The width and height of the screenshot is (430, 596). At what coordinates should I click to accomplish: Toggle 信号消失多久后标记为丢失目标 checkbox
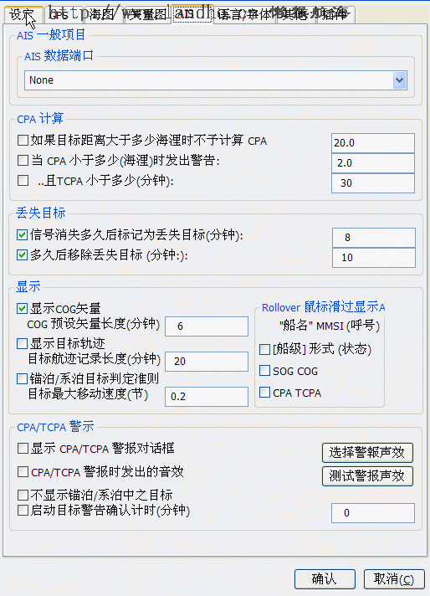pyautogui.click(x=22, y=235)
